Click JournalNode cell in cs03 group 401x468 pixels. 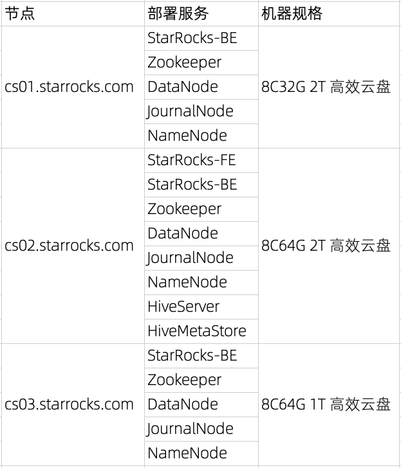tap(201, 429)
